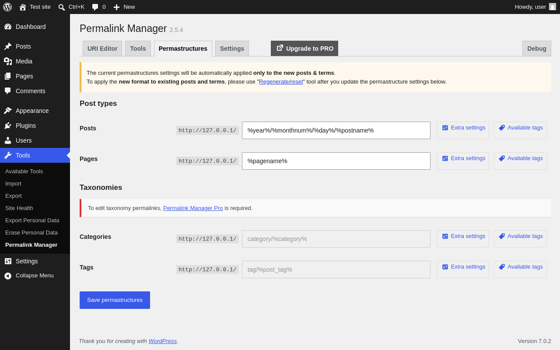Click Extra settings icon in Pages row

click(445, 158)
